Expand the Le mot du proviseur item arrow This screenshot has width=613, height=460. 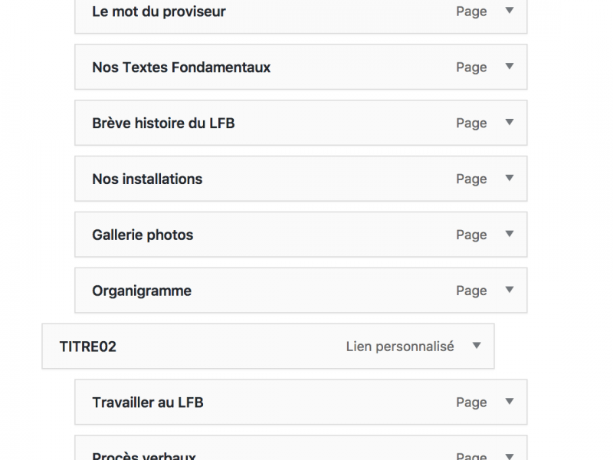click(x=510, y=11)
